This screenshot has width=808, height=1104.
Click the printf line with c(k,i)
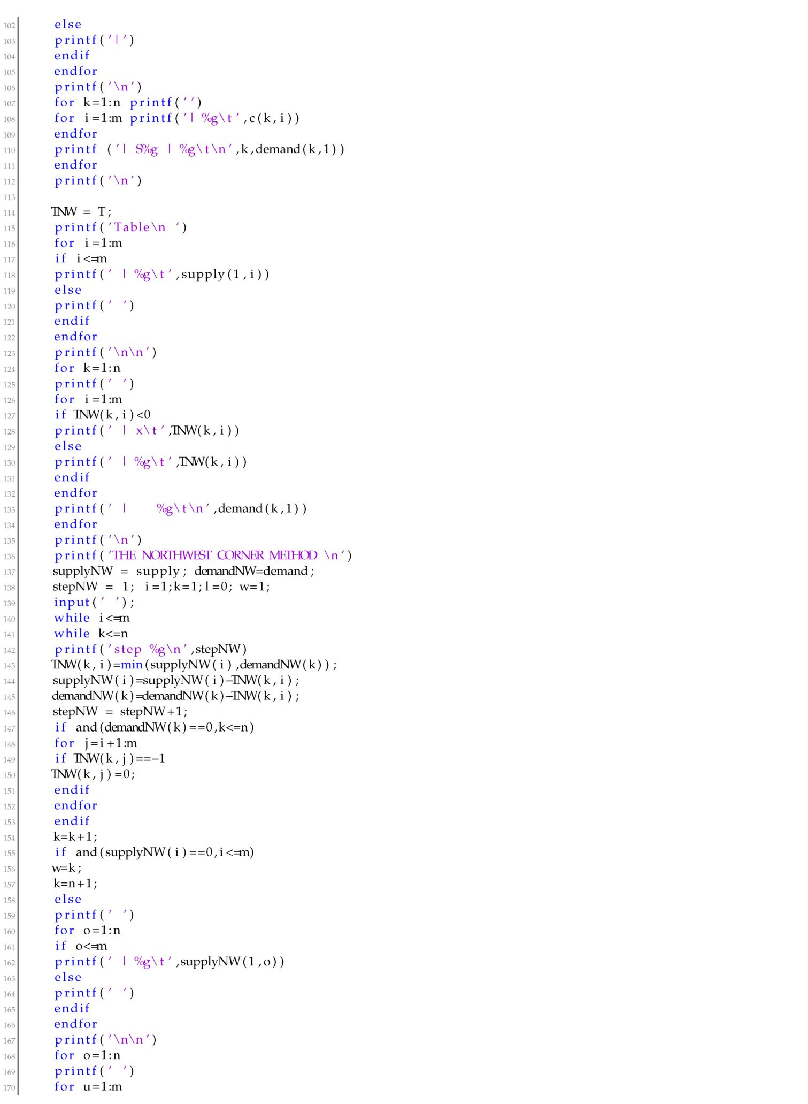point(177,118)
